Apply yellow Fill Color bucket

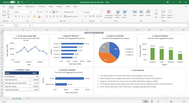pyautogui.click(x=34, y=16)
